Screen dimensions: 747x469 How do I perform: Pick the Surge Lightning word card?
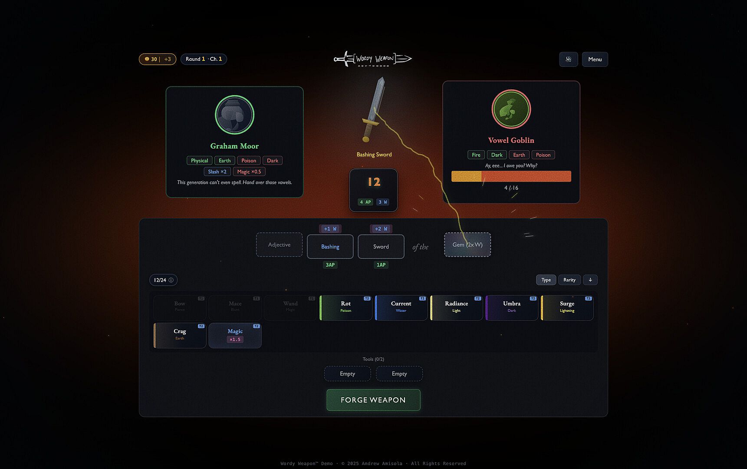pos(567,307)
